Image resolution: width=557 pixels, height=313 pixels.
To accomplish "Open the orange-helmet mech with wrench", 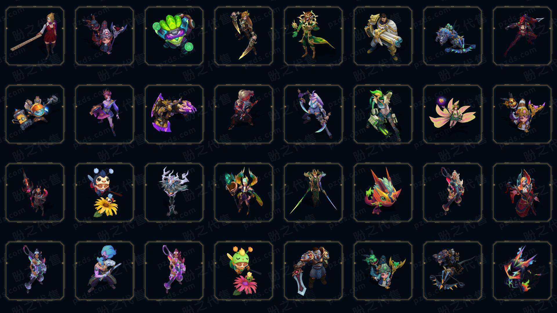I will [x=35, y=114].
